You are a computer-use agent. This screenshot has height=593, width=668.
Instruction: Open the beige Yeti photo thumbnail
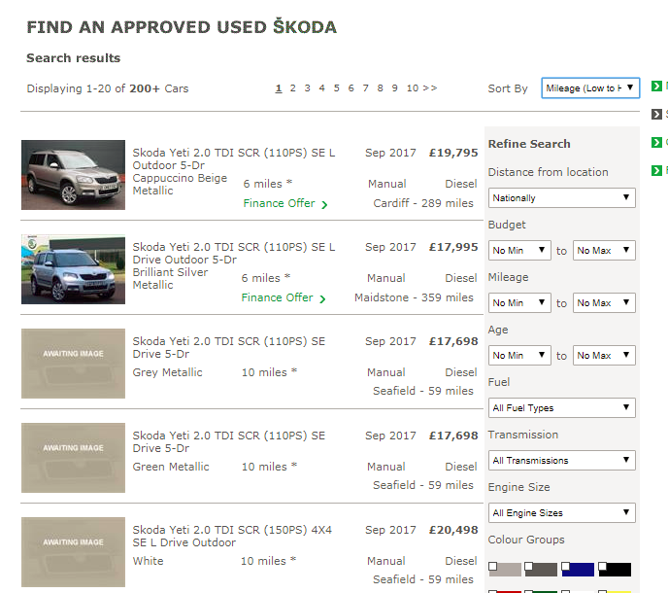tap(73, 175)
